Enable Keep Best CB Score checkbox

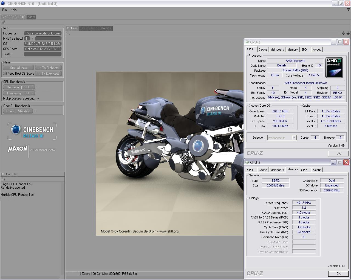(x=5, y=74)
